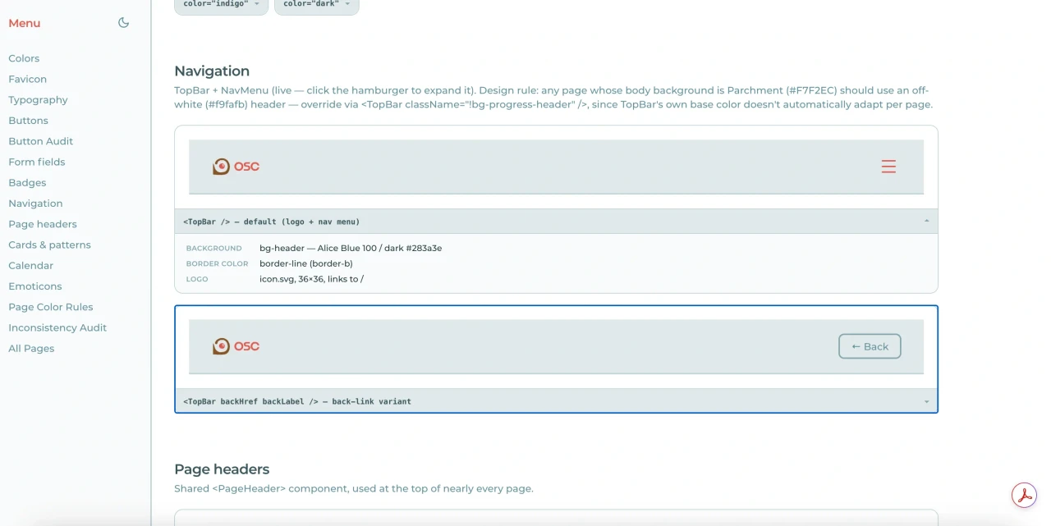
Task: Select Buttons in the sidebar
Action: pos(29,121)
